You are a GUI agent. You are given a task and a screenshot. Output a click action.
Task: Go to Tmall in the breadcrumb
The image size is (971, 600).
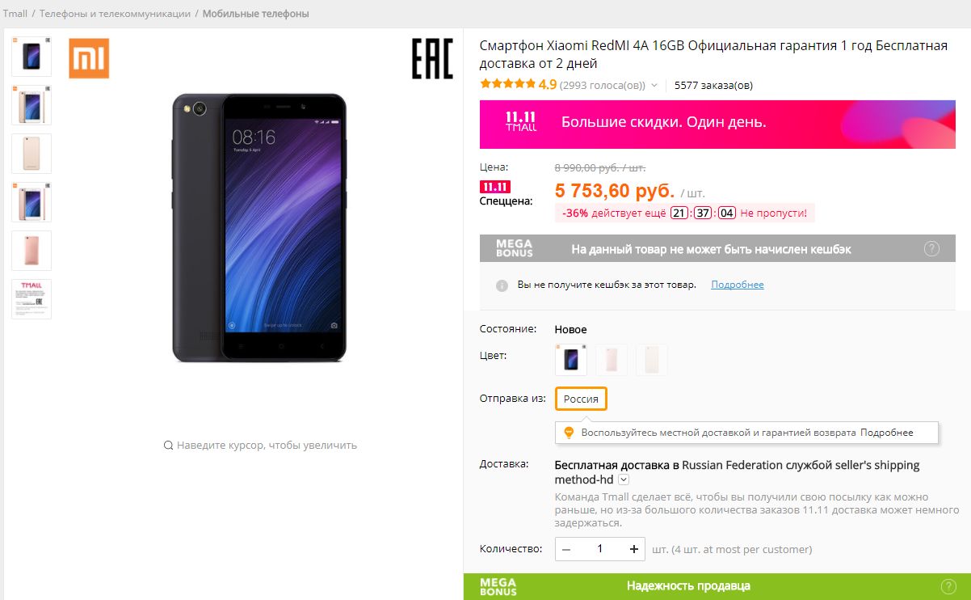pyautogui.click(x=15, y=14)
